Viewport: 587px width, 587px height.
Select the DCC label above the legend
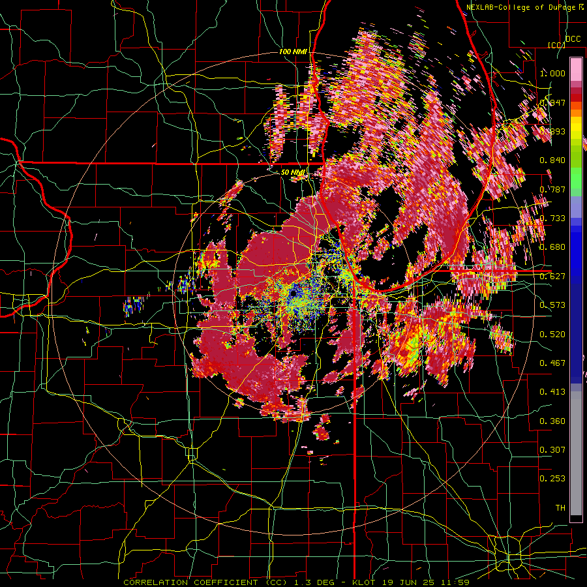(573, 39)
